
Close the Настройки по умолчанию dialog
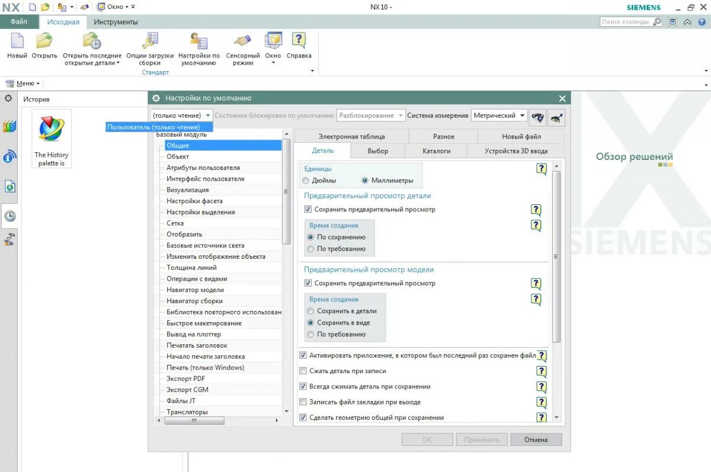[x=562, y=98]
